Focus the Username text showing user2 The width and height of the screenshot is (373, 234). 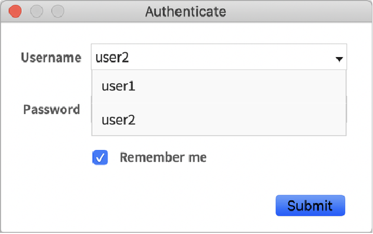tap(112, 58)
